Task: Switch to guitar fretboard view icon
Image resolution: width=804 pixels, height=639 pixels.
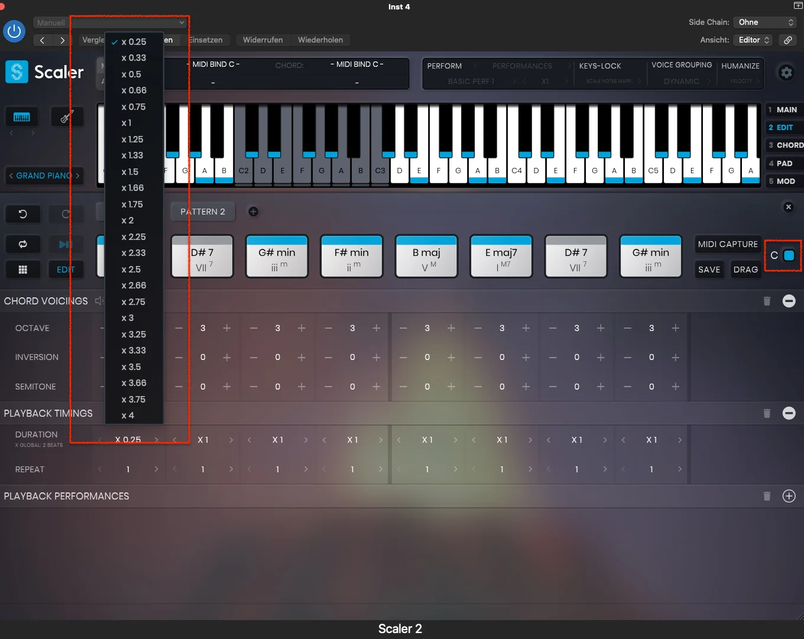Action: coord(67,117)
